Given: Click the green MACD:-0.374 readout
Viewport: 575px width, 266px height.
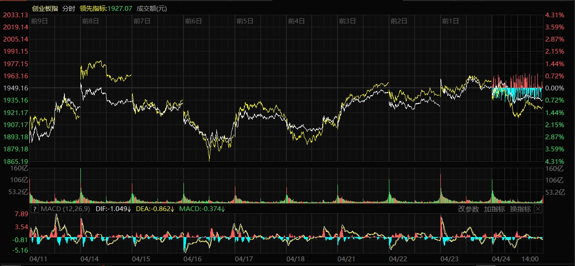Looking at the screenshot, I should (x=202, y=209).
